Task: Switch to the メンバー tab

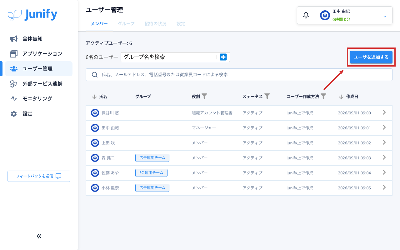Action: point(99,24)
